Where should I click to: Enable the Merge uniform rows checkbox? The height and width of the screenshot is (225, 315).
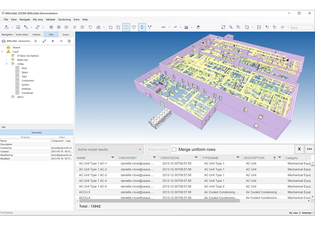[174, 149]
